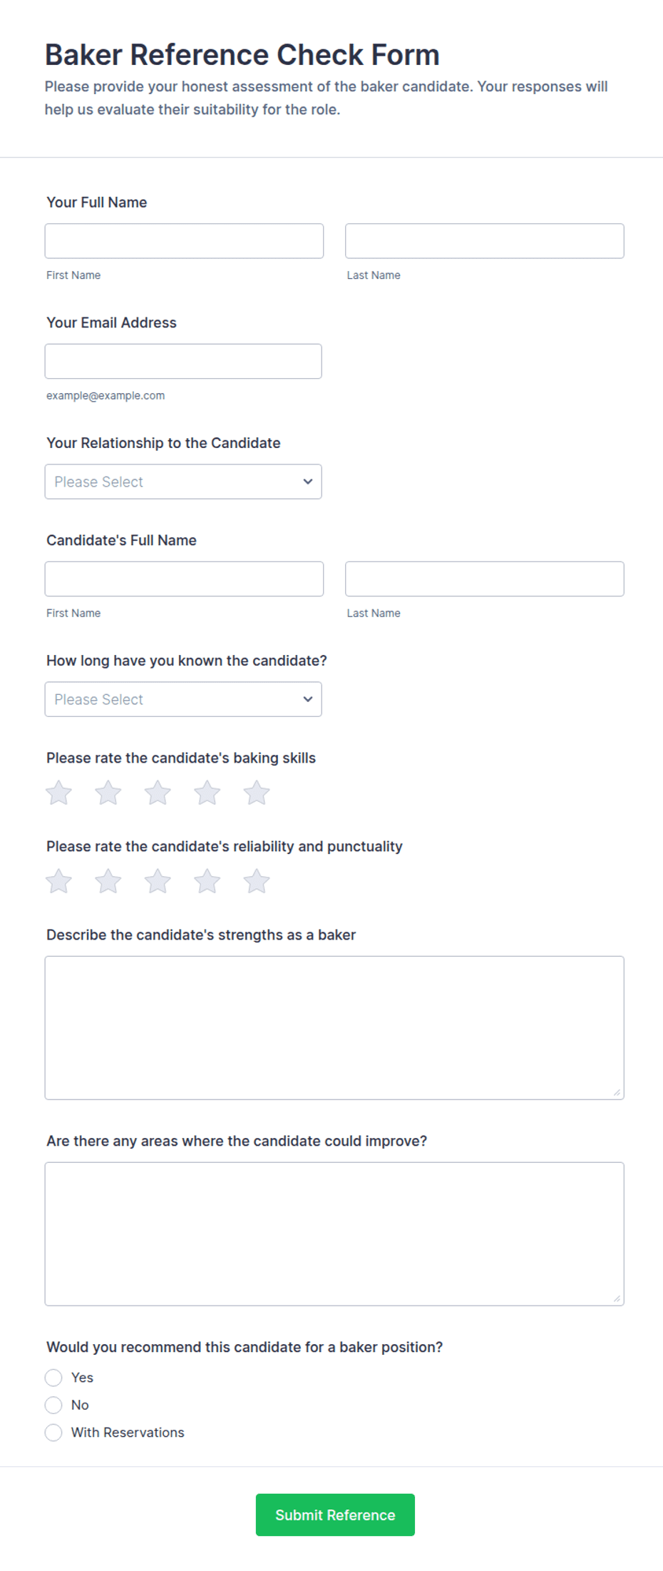Expand How long known candidate dropdown

[x=183, y=699]
